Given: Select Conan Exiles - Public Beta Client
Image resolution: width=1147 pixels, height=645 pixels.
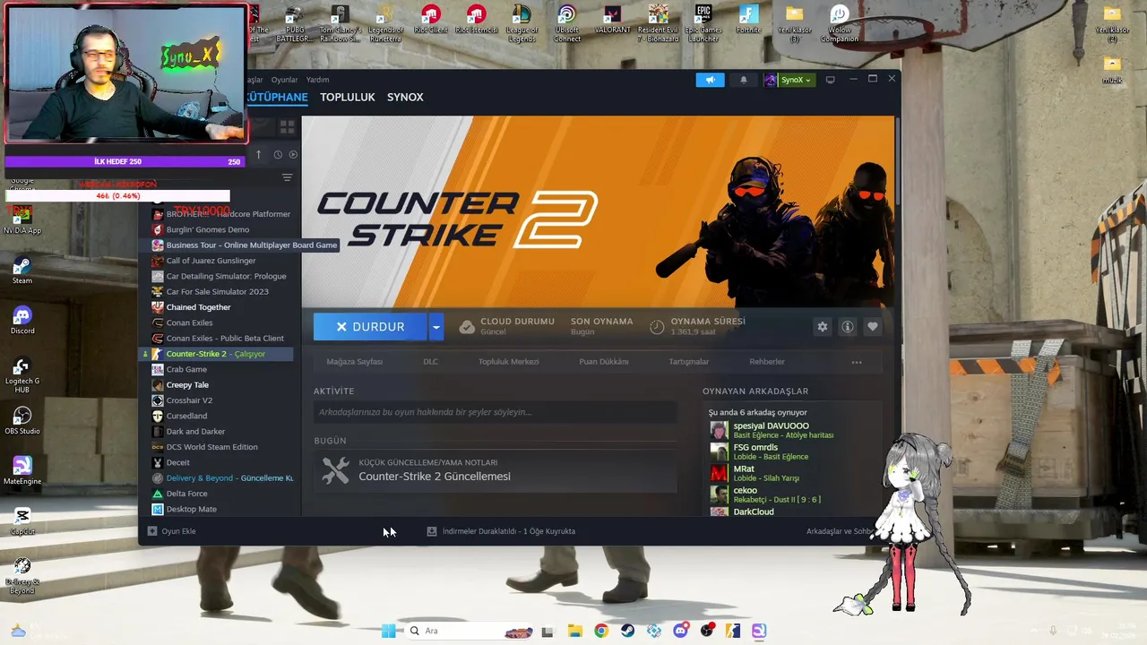Looking at the screenshot, I should (x=225, y=339).
